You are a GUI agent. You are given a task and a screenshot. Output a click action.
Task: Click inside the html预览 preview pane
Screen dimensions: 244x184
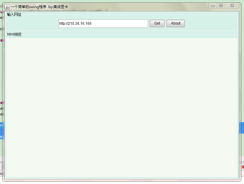tap(122, 107)
